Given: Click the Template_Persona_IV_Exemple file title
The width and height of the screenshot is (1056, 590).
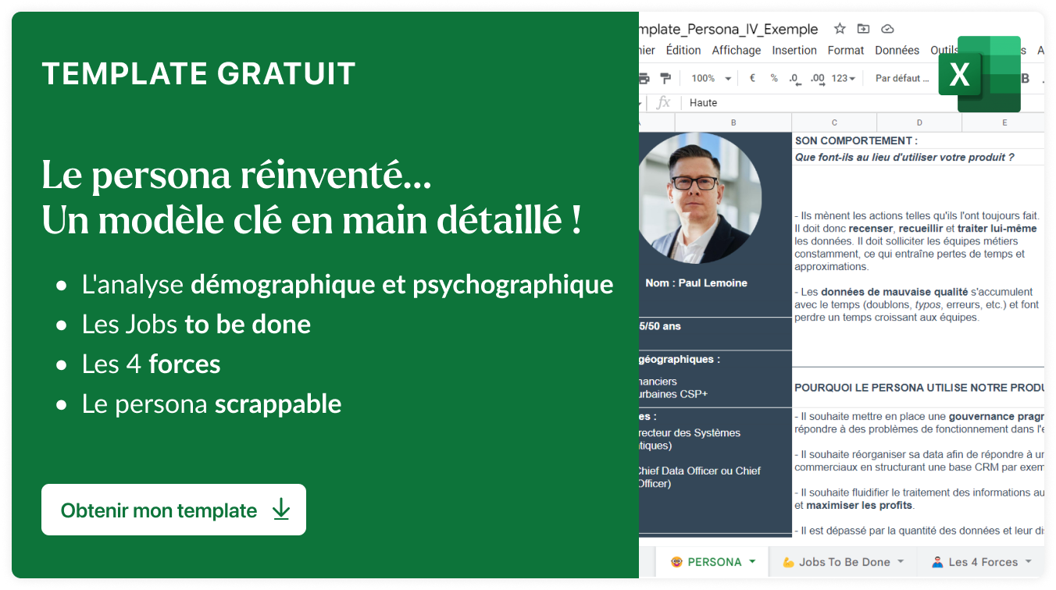Looking at the screenshot, I should pos(728,29).
